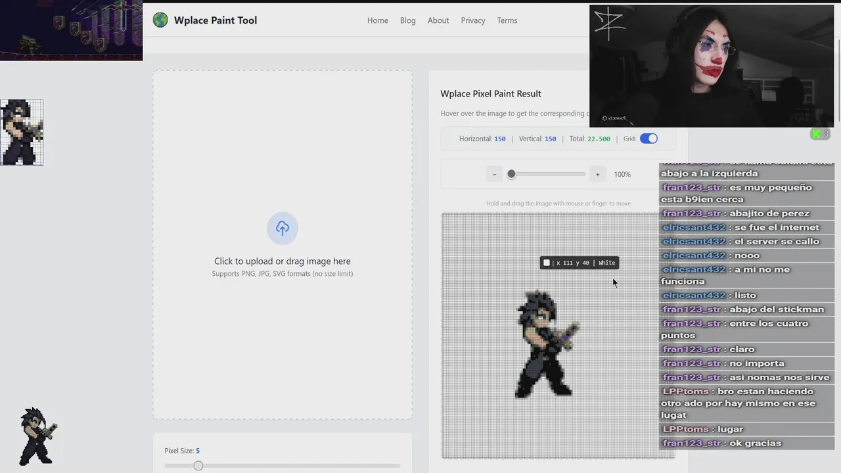Click the Wplace Paint Tool site title
This screenshot has width=841, height=473.
[x=216, y=20]
